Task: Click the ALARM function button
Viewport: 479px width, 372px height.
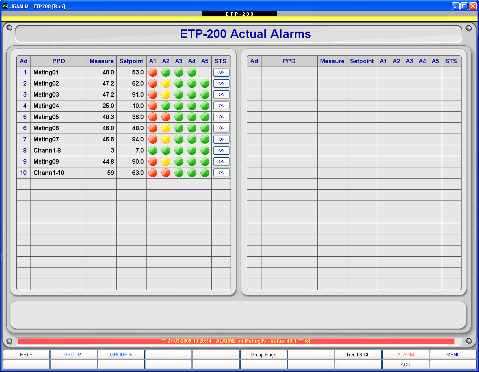Action: 405,355
